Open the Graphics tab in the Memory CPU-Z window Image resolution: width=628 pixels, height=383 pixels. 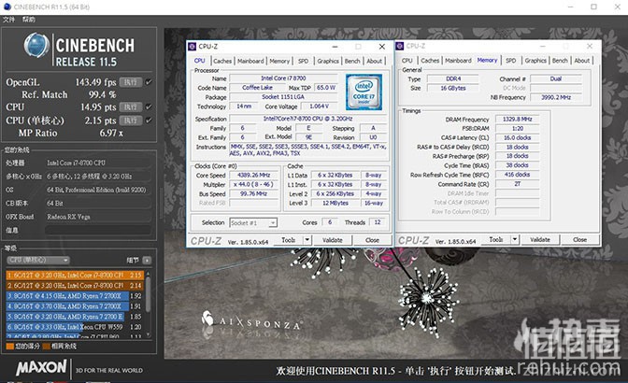click(535, 61)
